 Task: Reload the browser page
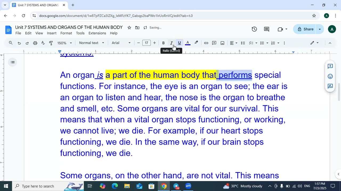click(23, 16)
